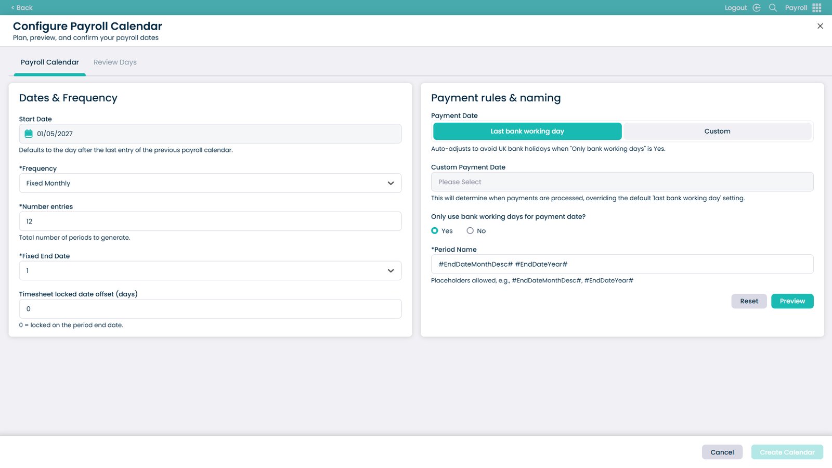Viewport: 832px width, 468px height.
Task: Choose Last bank working day option
Action: coord(527,132)
